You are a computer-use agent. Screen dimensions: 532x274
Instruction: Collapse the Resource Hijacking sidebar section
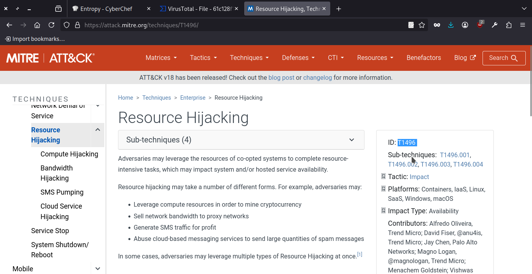(98, 130)
